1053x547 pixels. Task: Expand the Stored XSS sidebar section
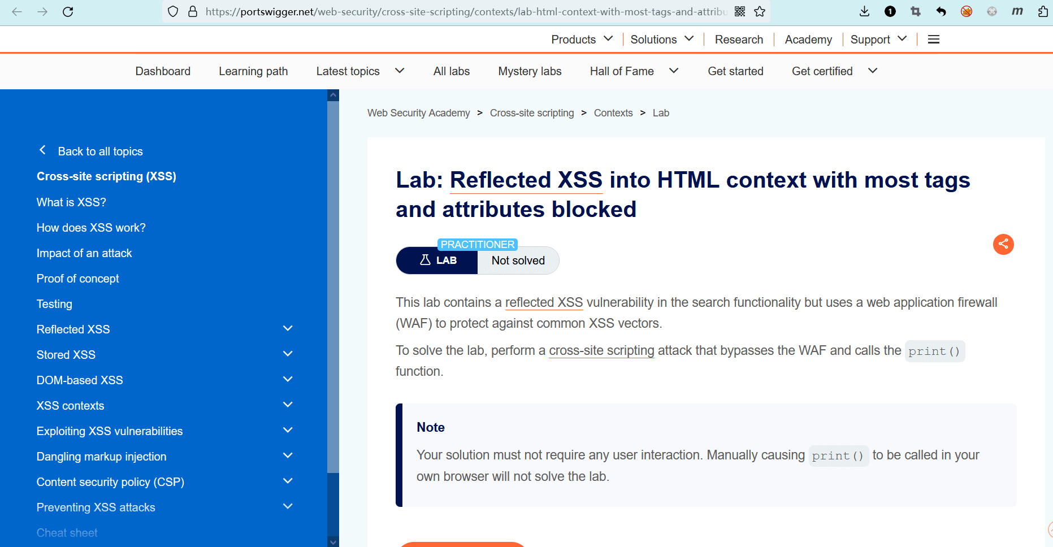tap(288, 354)
